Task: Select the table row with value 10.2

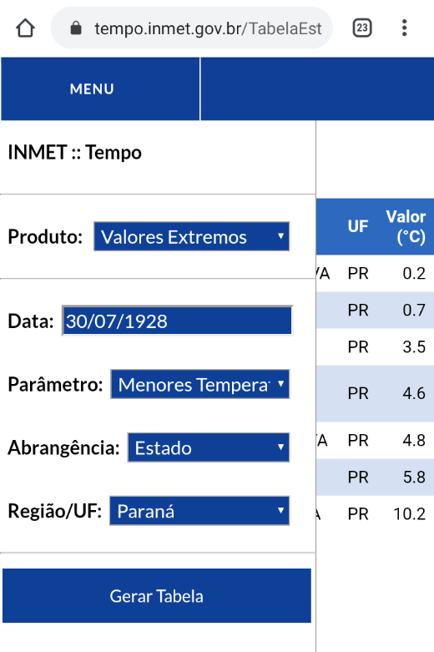Action: (375, 514)
